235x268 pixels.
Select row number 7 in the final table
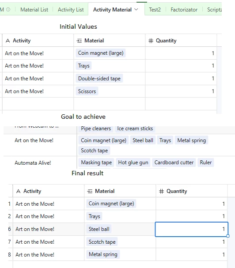pyautogui.click(x=9, y=242)
